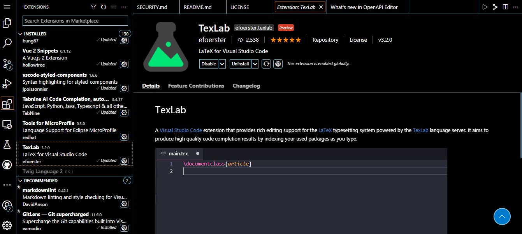Uninstall the TexLab extension
Screen dimensions: 522x234
pyautogui.click(x=240, y=64)
